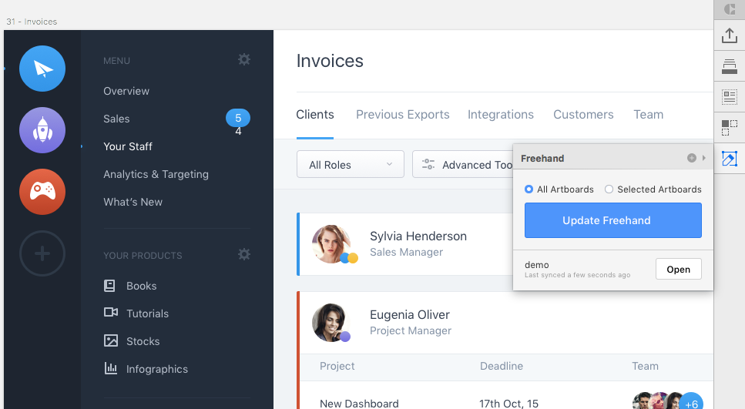Click the demo document name in Freehand
The height and width of the screenshot is (409, 745).
[536, 265]
